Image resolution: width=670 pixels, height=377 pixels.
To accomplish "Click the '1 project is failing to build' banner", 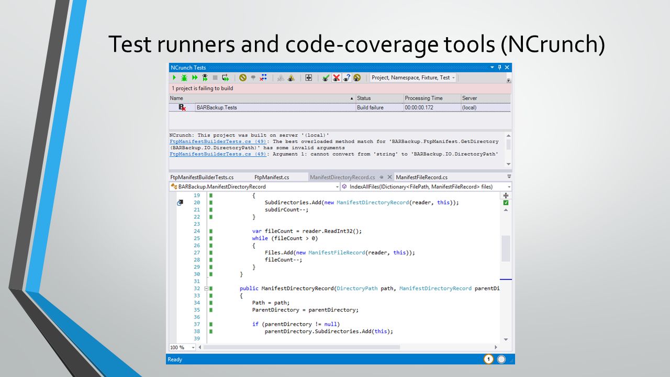I will [340, 88].
